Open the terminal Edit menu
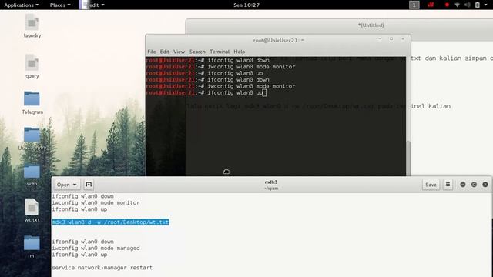Viewport: 493px width, 277px height. (164, 52)
